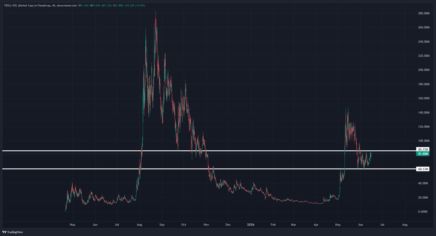Click the 200.00M price axis label
This screenshot has height=236, width=436.
coord(424,70)
